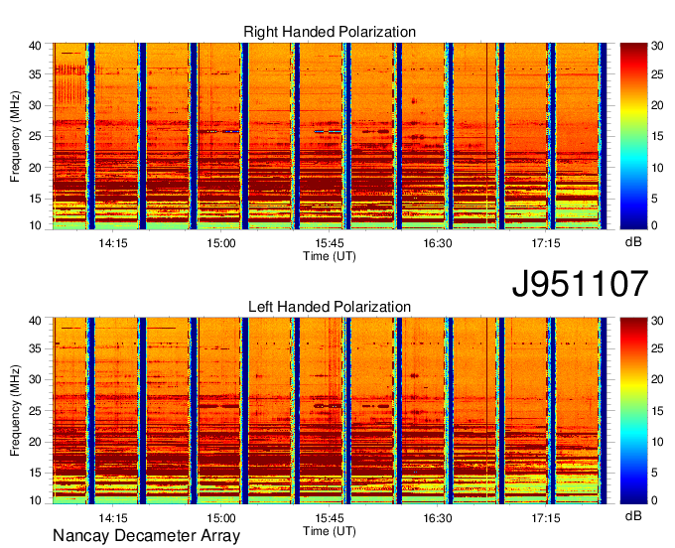Click the 16:30 time tick under Left Handed plot
The width and height of the screenshot is (675, 548).
pos(438,518)
